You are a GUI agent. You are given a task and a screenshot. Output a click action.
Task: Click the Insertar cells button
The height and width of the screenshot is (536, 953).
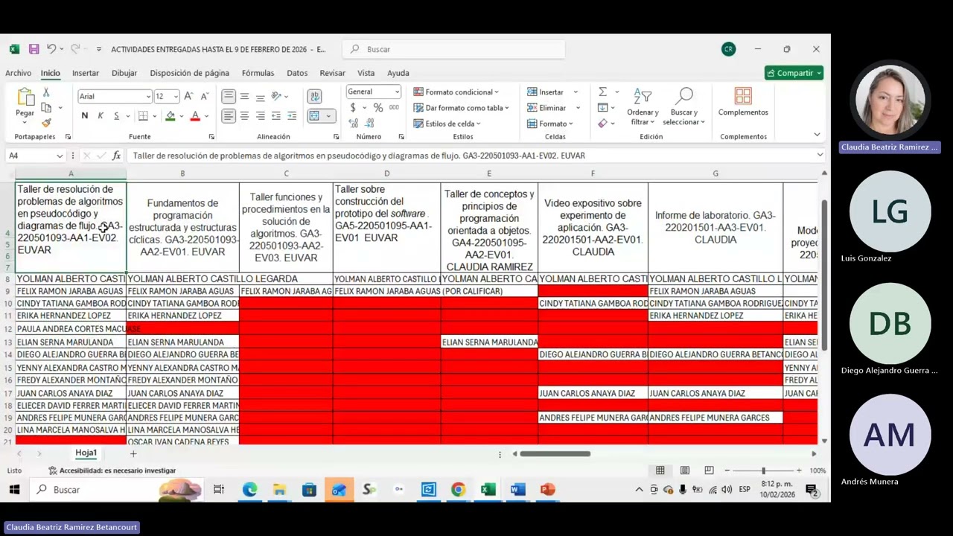tap(552, 92)
